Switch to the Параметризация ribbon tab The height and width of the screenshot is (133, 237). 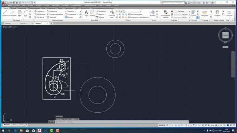(34, 8)
